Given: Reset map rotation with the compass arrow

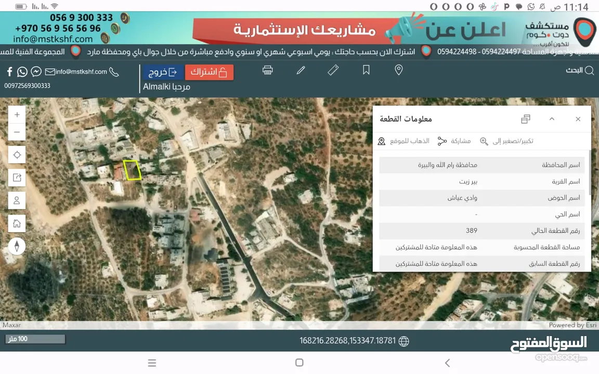Looking at the screenshot, I should (17, 246).
